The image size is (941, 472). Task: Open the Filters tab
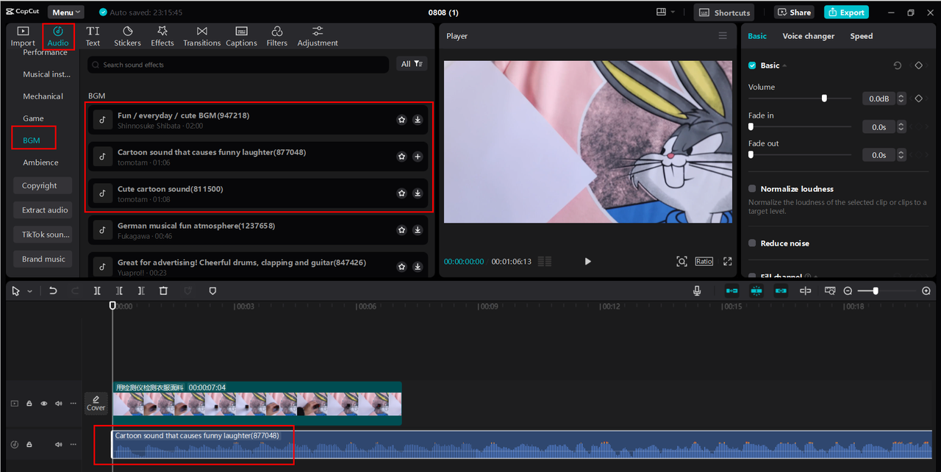(277, 36)
